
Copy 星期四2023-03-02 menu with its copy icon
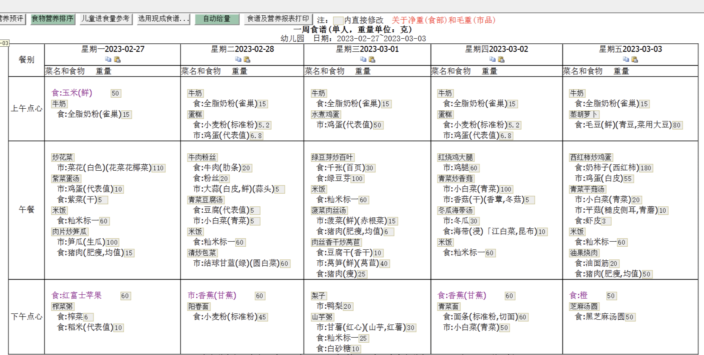pyautogui.click(x=492, y=59)
